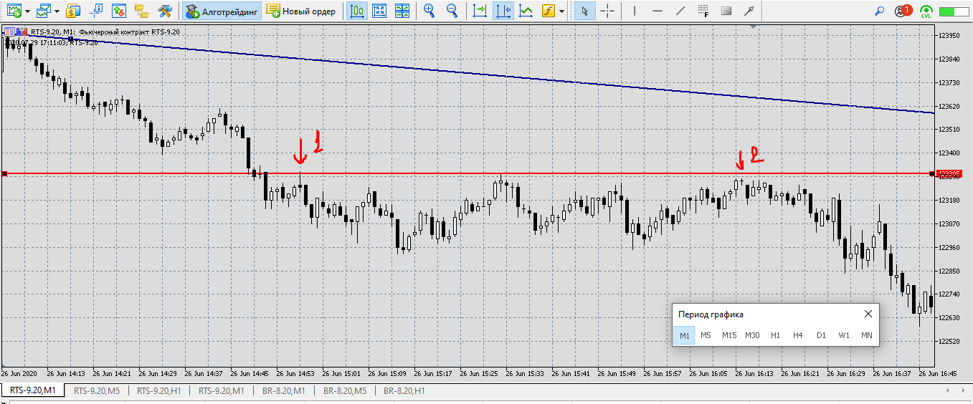
Task: Select the W1 timeframe
Action: click(x=844, y=335)
